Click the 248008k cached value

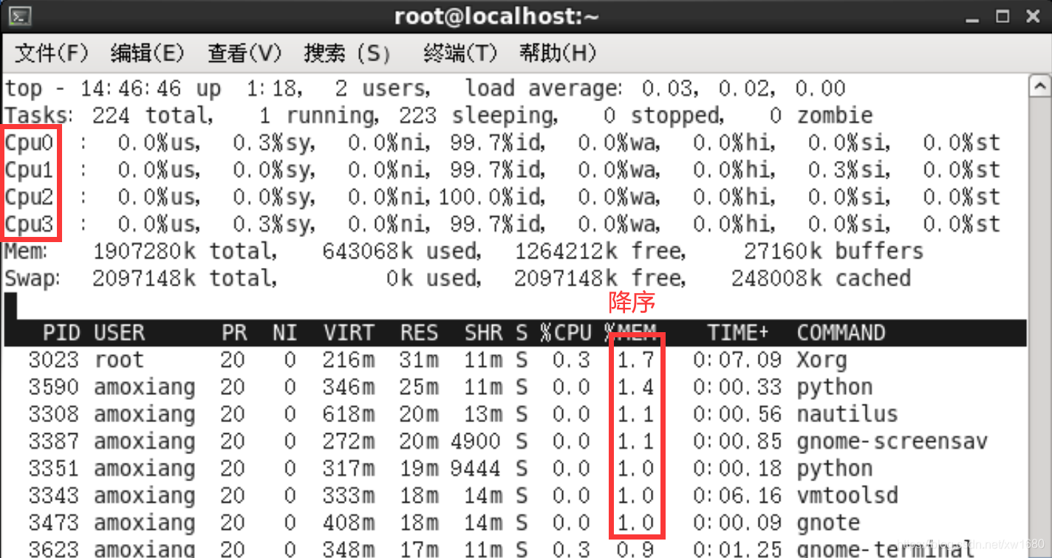click(821, 278)
